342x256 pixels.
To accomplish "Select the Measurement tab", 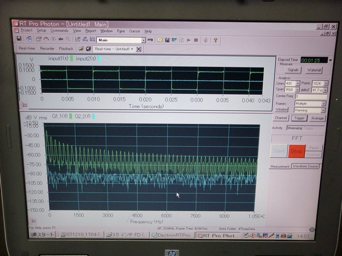I will 280,167.
